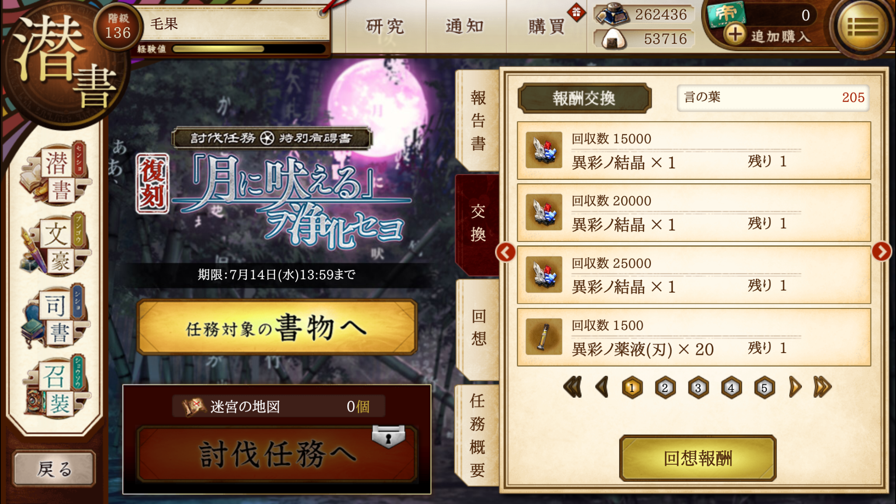Viewport: 896px width, 504px height.
Task: Switch to the 任務概要 tab
Action: (x=477, y=435)
